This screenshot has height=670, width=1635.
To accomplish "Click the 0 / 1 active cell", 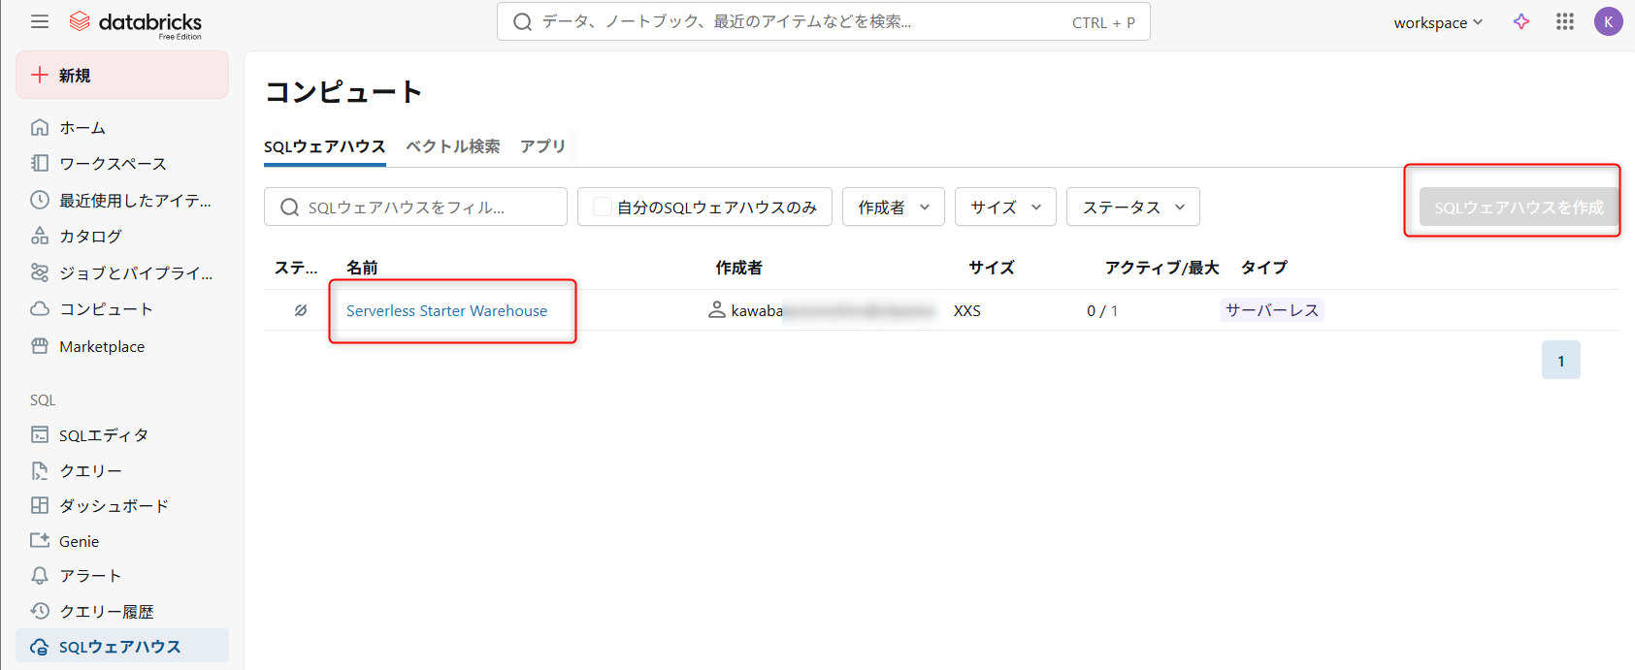I will 1102,310.
